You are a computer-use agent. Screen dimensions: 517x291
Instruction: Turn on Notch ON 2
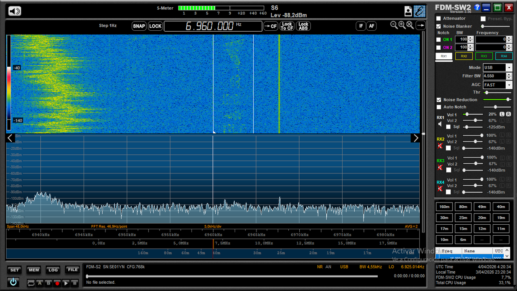(439, 48)
